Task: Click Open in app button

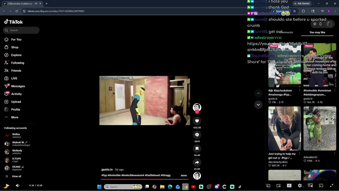Action: [x=280, y=11]
